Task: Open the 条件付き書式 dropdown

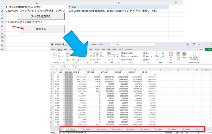Action: tap(128, 53)
